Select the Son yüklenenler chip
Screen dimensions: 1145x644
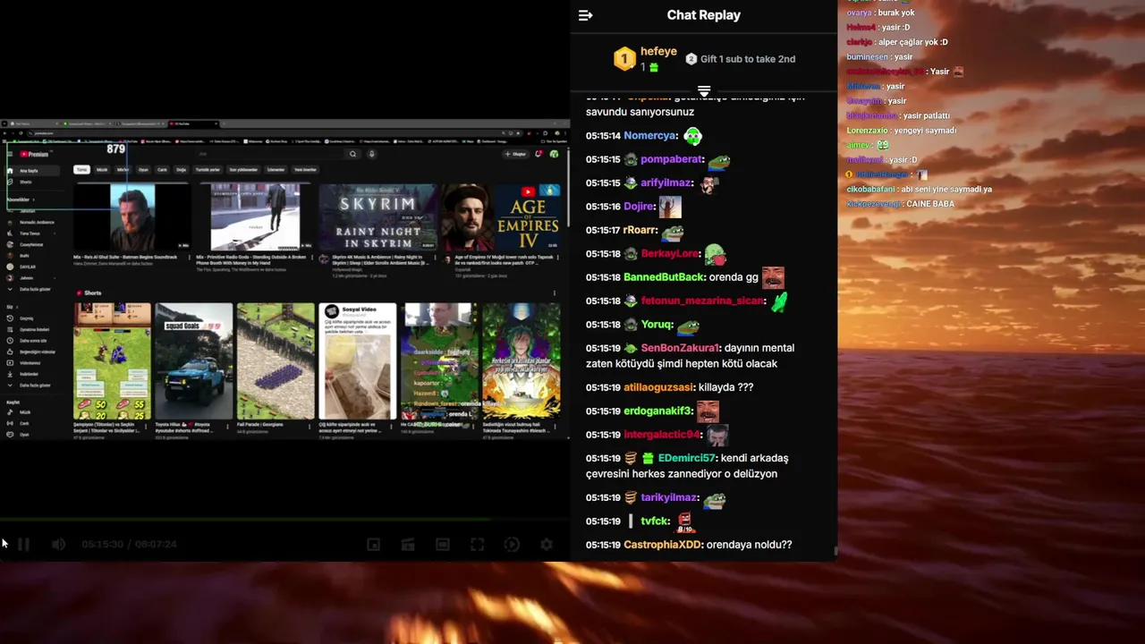243,169
